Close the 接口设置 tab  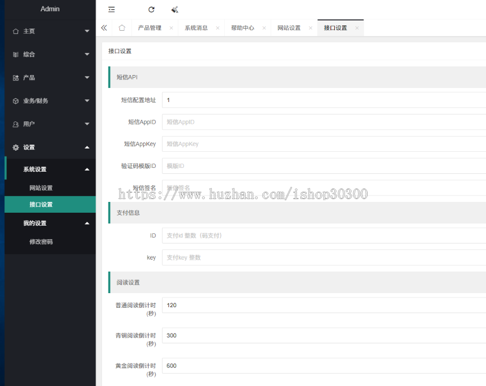coord(357,28)
